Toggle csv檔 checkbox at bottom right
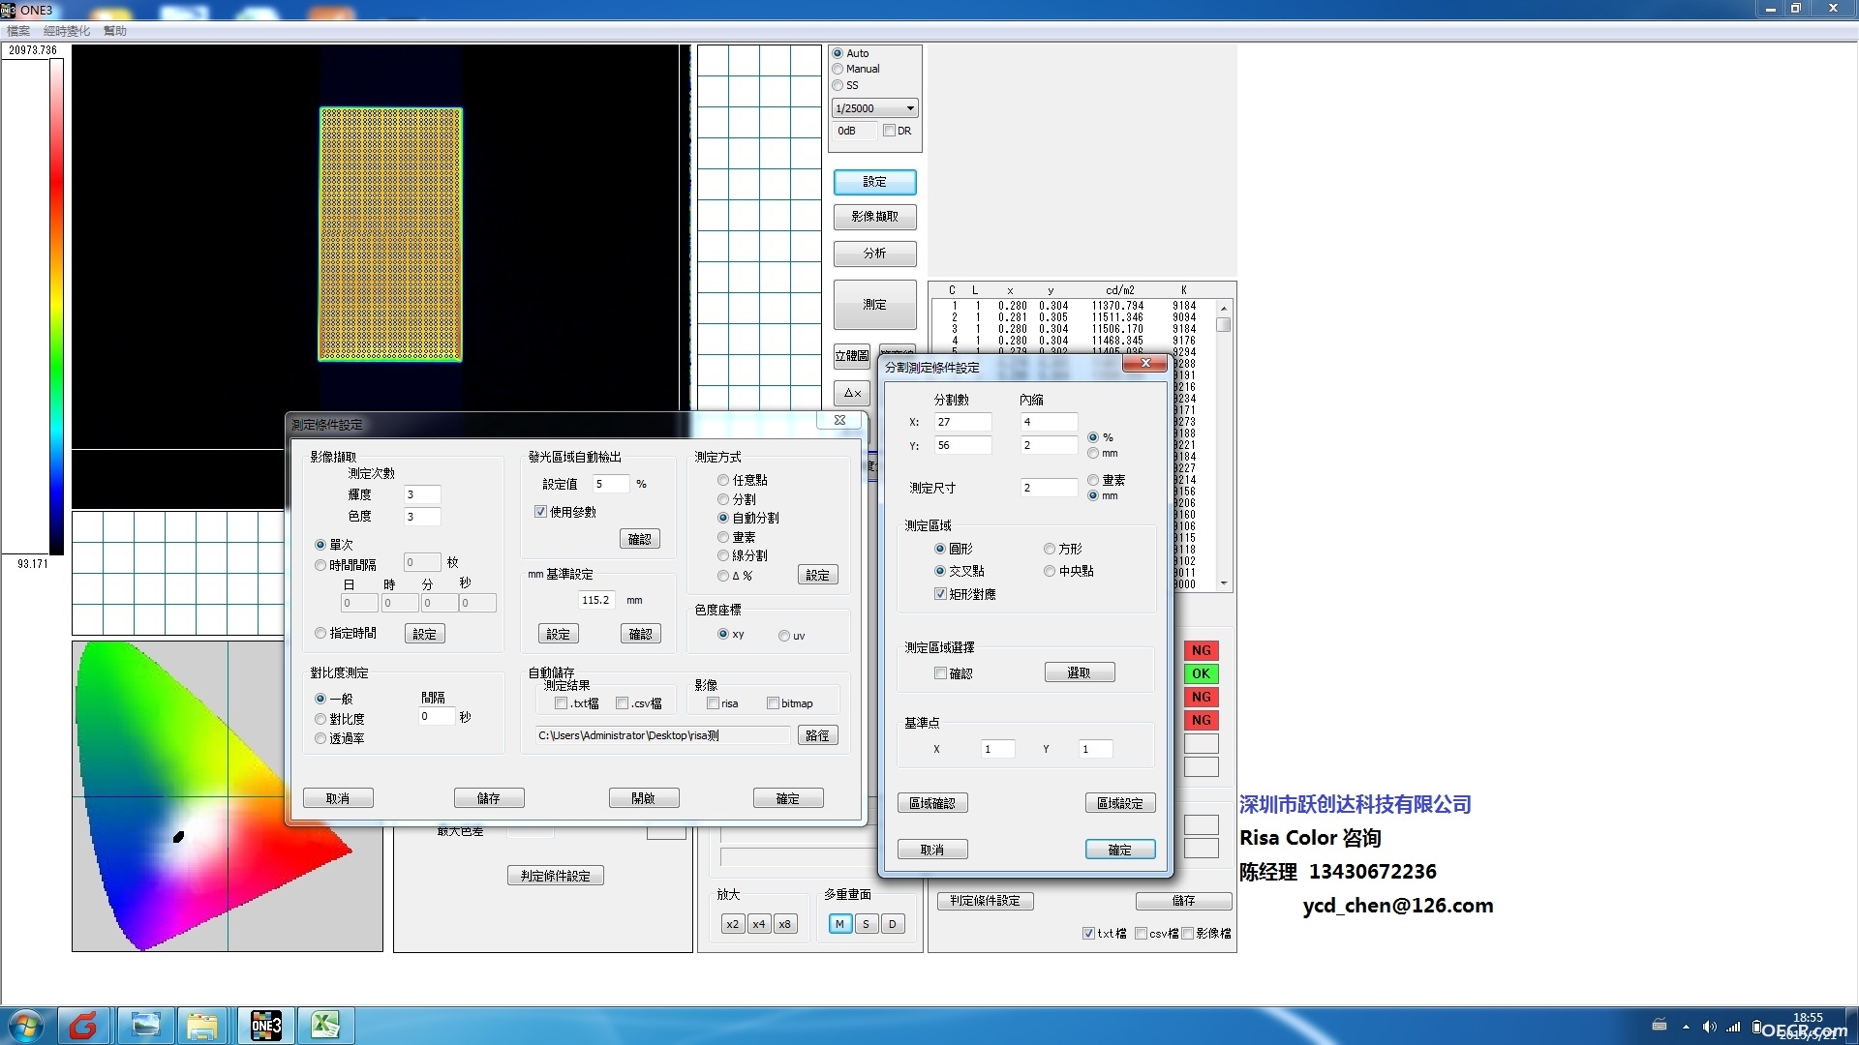Viewport: 1859px width, 1045px height. point(1142,934)
